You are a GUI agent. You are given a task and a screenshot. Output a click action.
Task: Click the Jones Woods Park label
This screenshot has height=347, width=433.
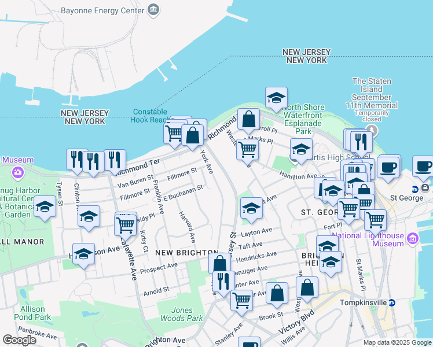point(182,314)
